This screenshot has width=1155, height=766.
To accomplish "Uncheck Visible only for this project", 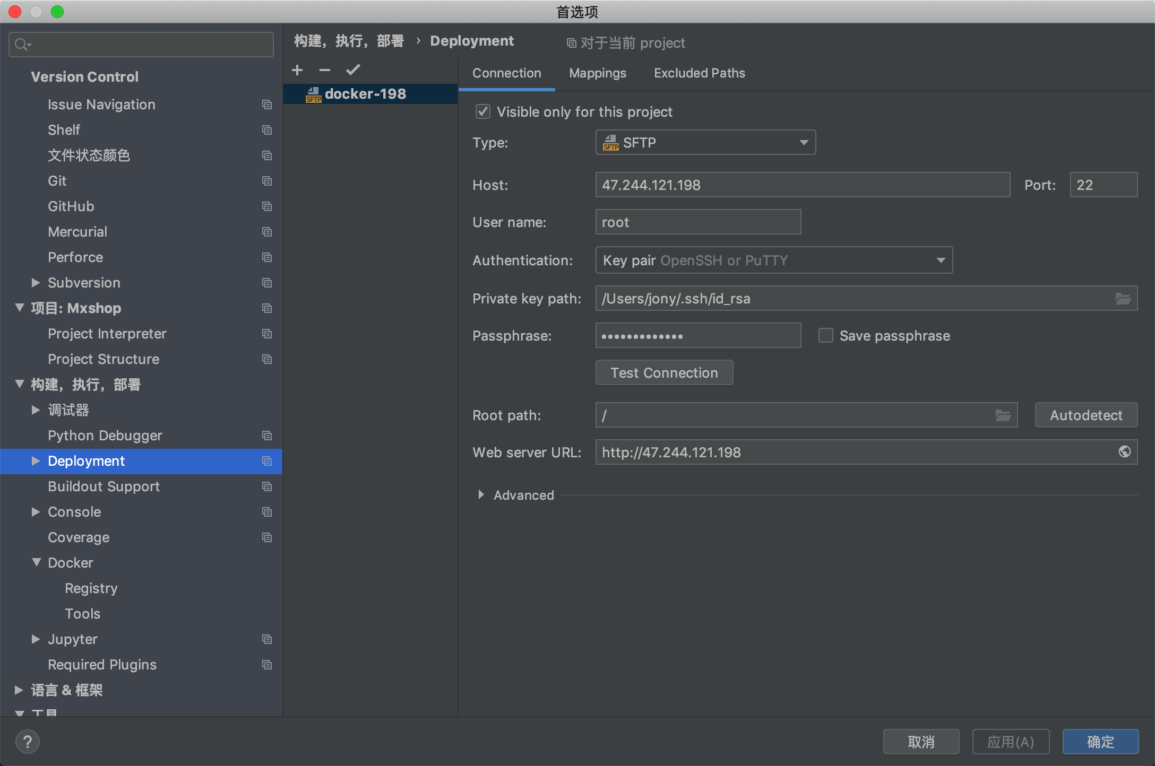I will tap(482, 112).
